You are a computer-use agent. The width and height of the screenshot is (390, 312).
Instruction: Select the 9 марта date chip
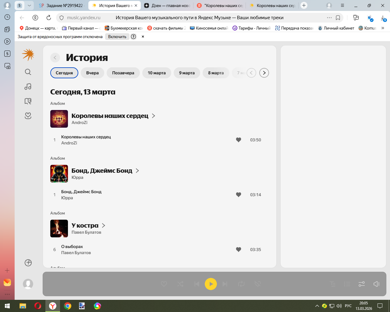tap(187, 73)
